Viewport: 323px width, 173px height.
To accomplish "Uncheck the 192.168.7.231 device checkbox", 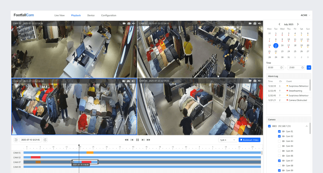I will (x=269, y=126).
